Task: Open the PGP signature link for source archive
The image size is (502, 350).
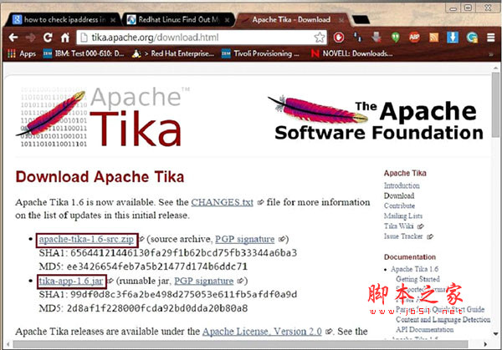Action: click(245, 240)
